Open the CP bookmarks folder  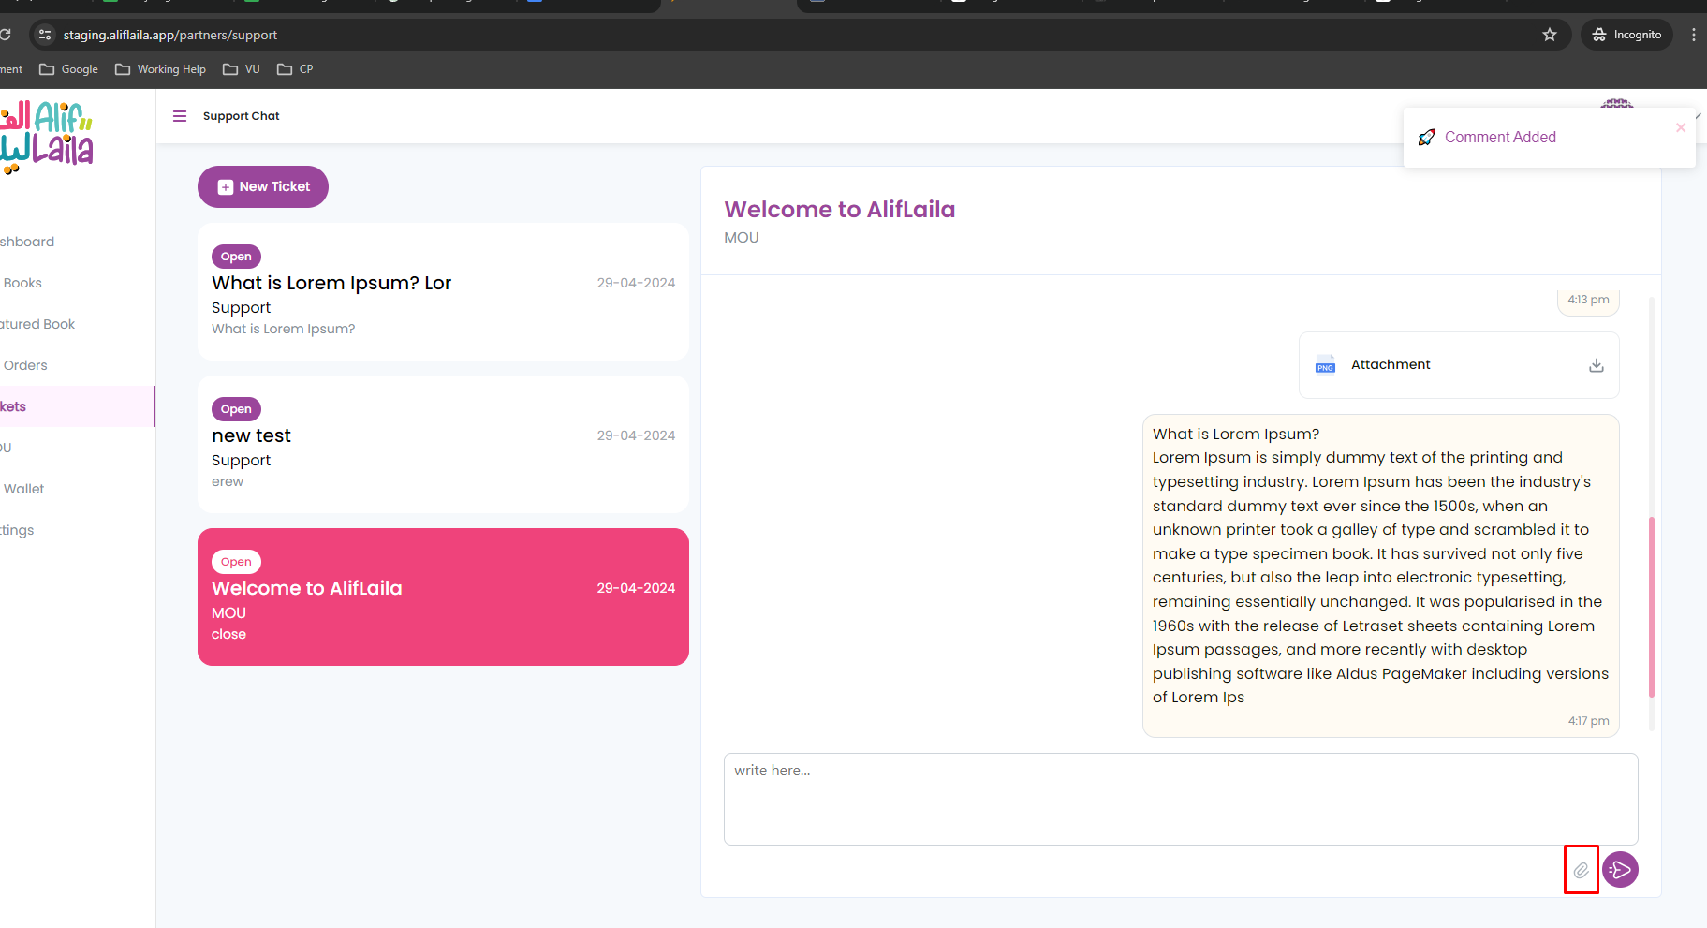click(x=295, y=69)
